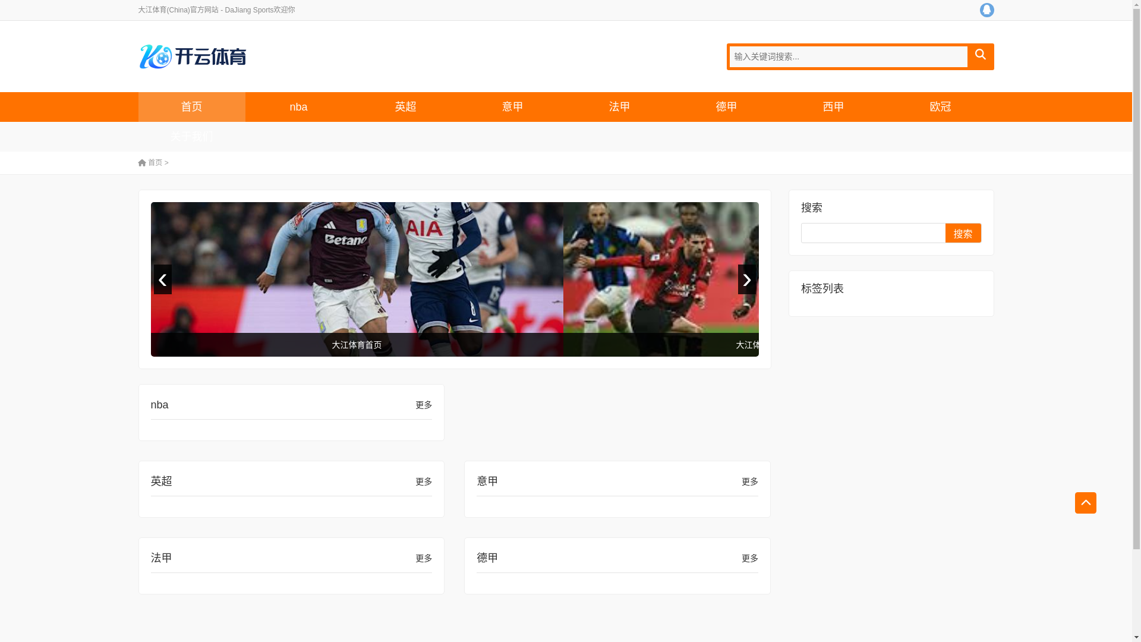Open the 意甲 navigation tab
The width and height of the screenshot is (1141, 642).
(512, 107)
